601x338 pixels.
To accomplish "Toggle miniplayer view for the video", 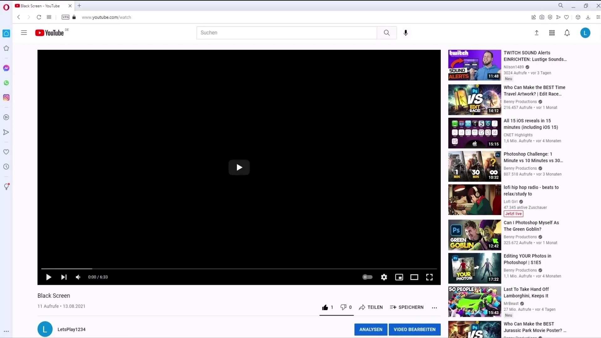I will pos(399,277).
